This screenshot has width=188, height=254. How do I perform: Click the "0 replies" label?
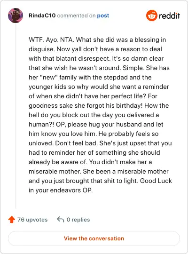[78, 220]
